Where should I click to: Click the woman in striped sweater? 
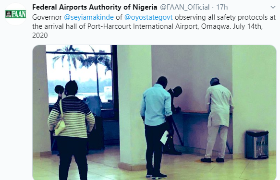(71, 130)
